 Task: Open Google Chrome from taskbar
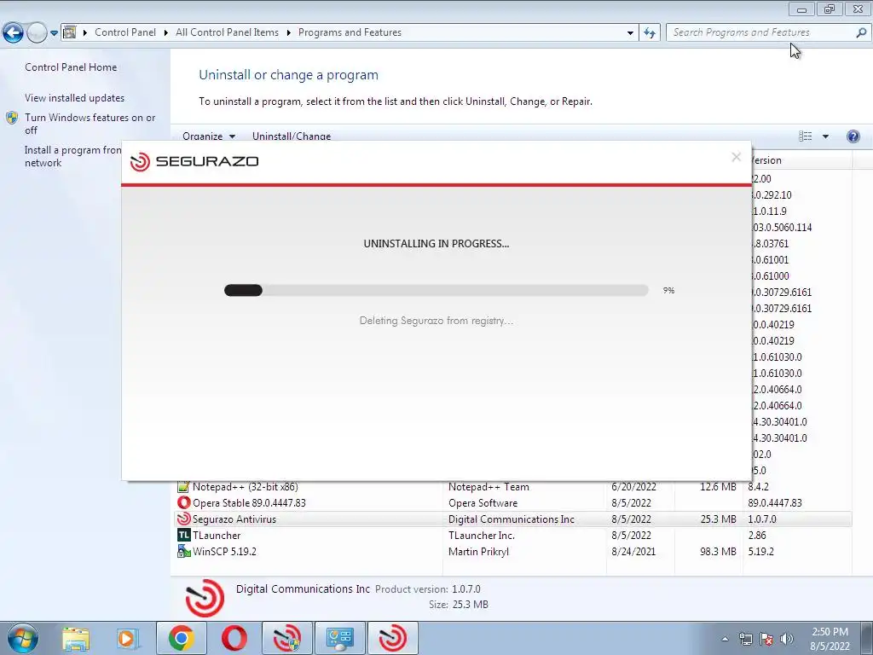(181, 638)
